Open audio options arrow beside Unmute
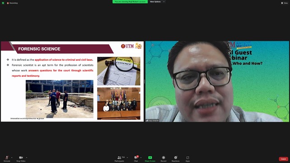 pyautogui.click(x=12, y=158)
